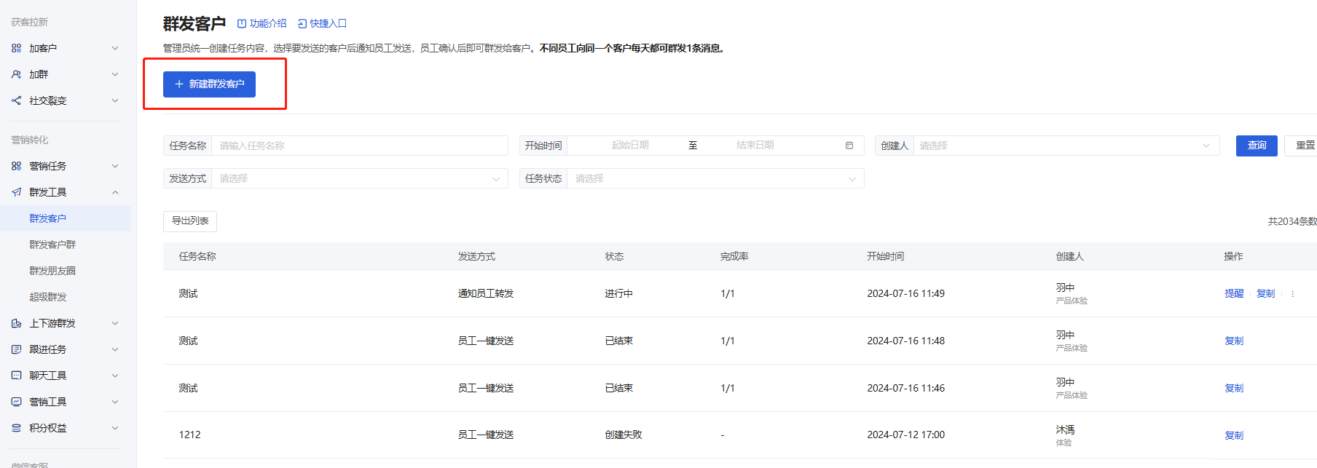Open the 任务状态 dropdown

pos(715,178)
